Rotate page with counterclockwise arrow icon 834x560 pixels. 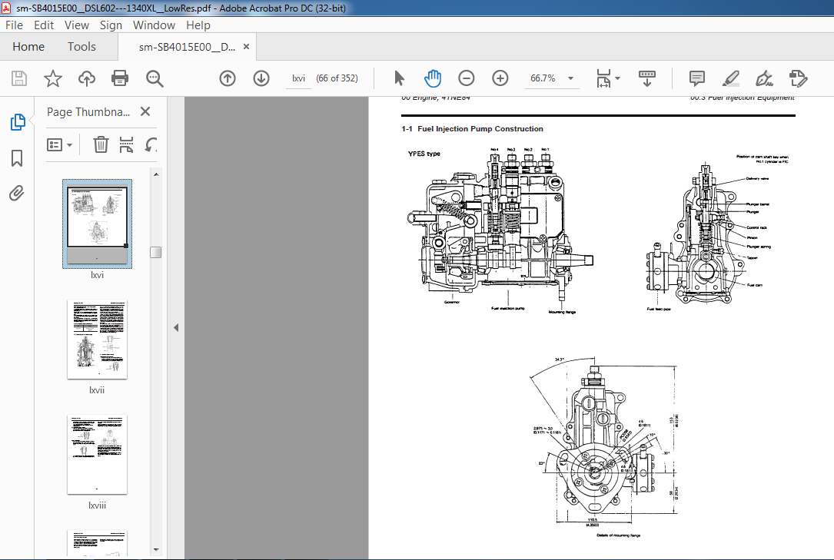(151, 144)
